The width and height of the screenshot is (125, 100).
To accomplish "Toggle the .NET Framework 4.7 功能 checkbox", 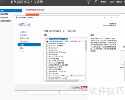I will pyautogui.click(x=47, y=41).
